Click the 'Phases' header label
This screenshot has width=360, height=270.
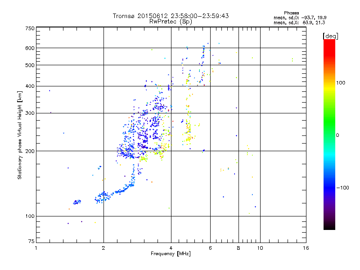click(x=291, y=13)
